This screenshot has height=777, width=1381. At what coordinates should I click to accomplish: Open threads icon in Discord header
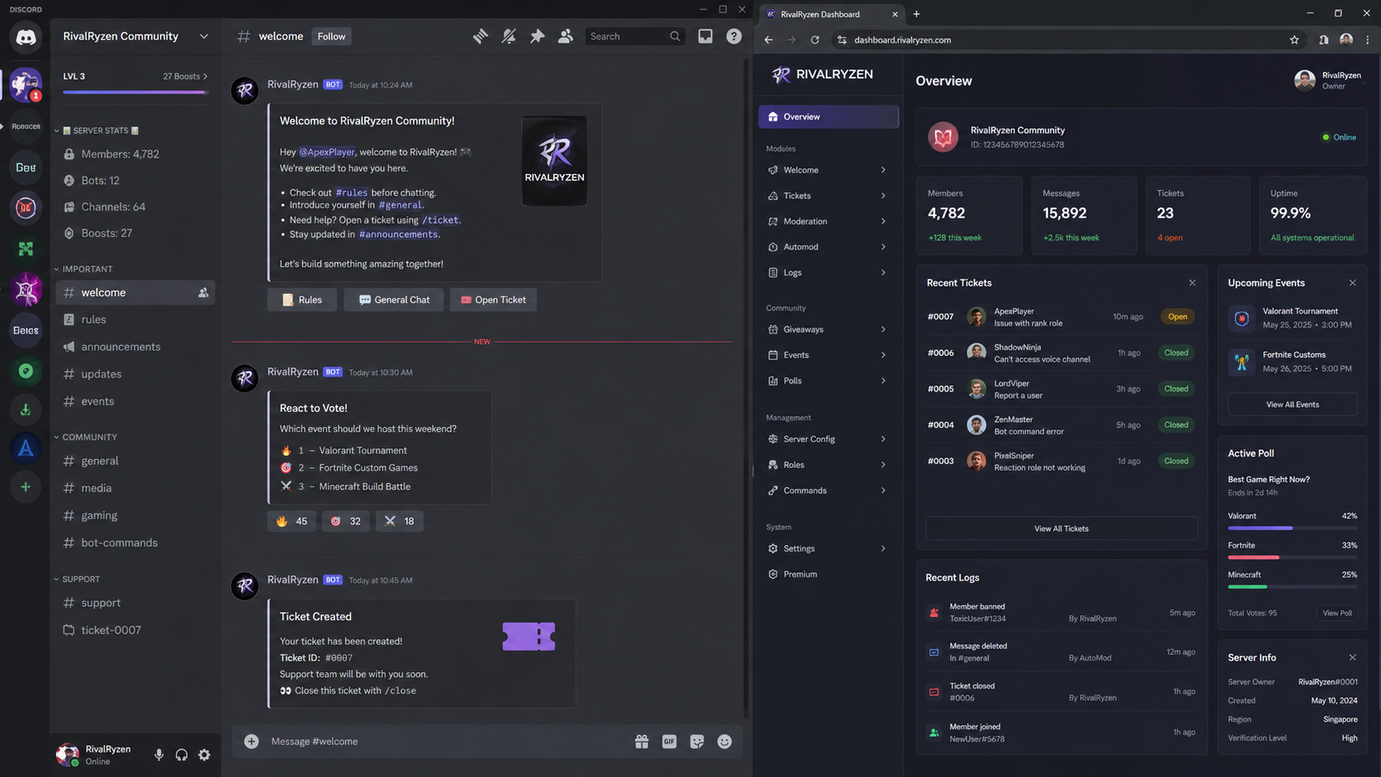(480, 36)
